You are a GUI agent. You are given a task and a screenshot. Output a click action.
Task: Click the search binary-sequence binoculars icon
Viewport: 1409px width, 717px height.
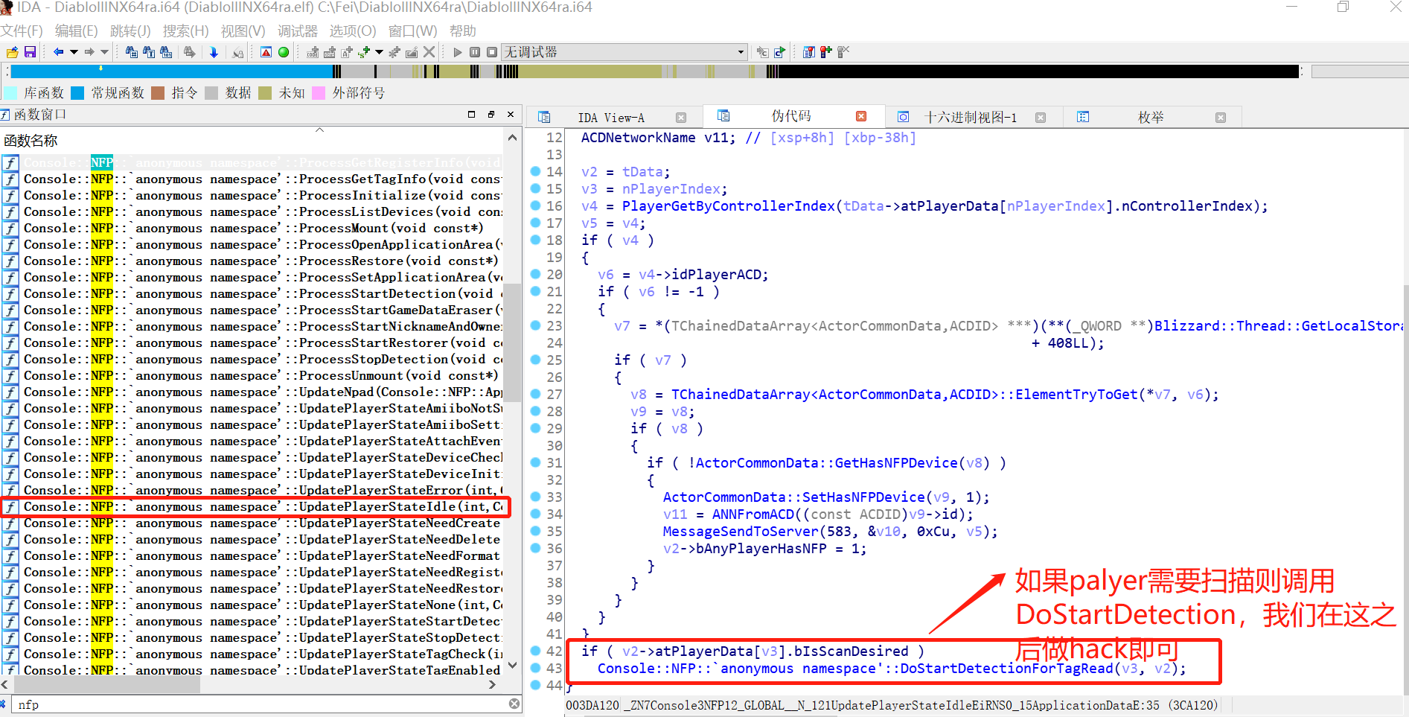point(166,52)
